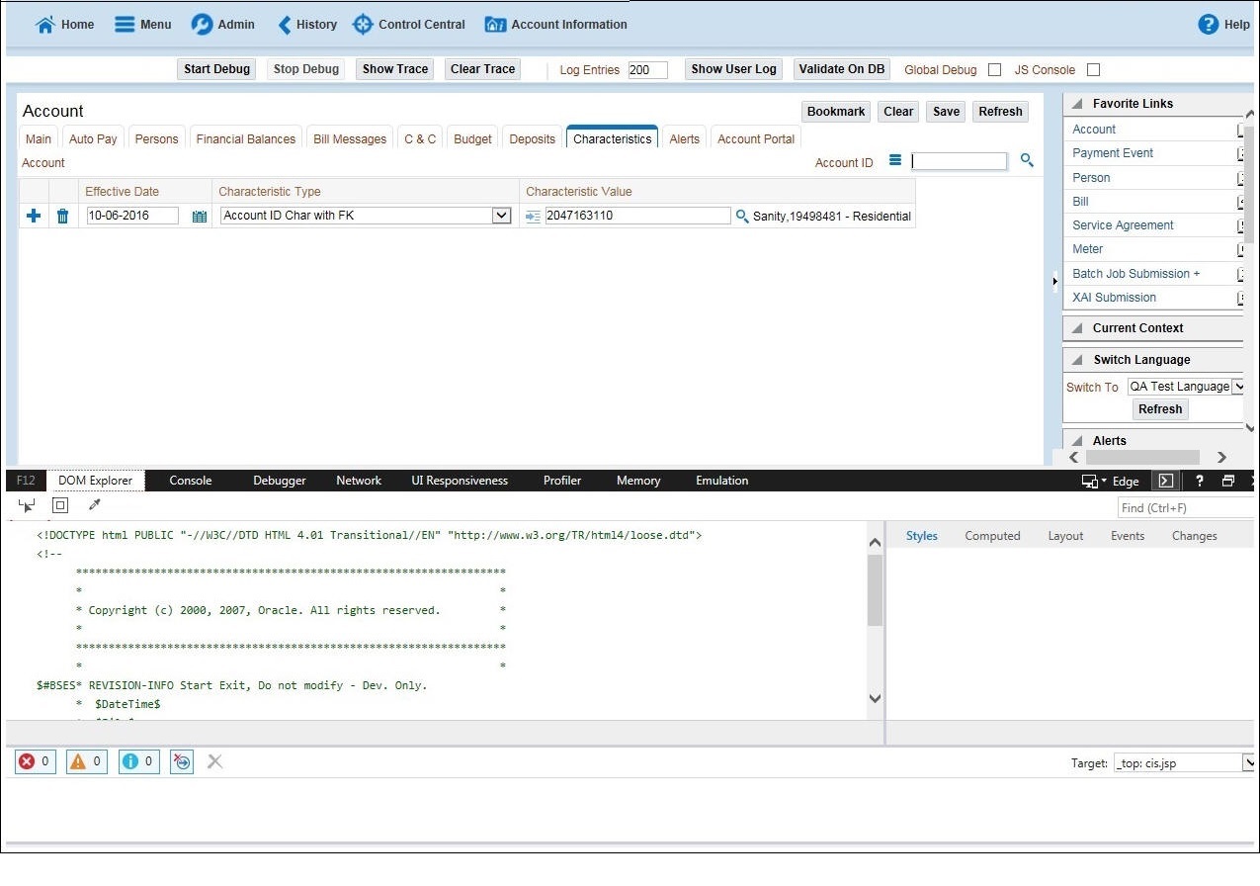Click the Start Debug button
The height and width of the screenshot is (886, 1260).
tap(215, 69)
